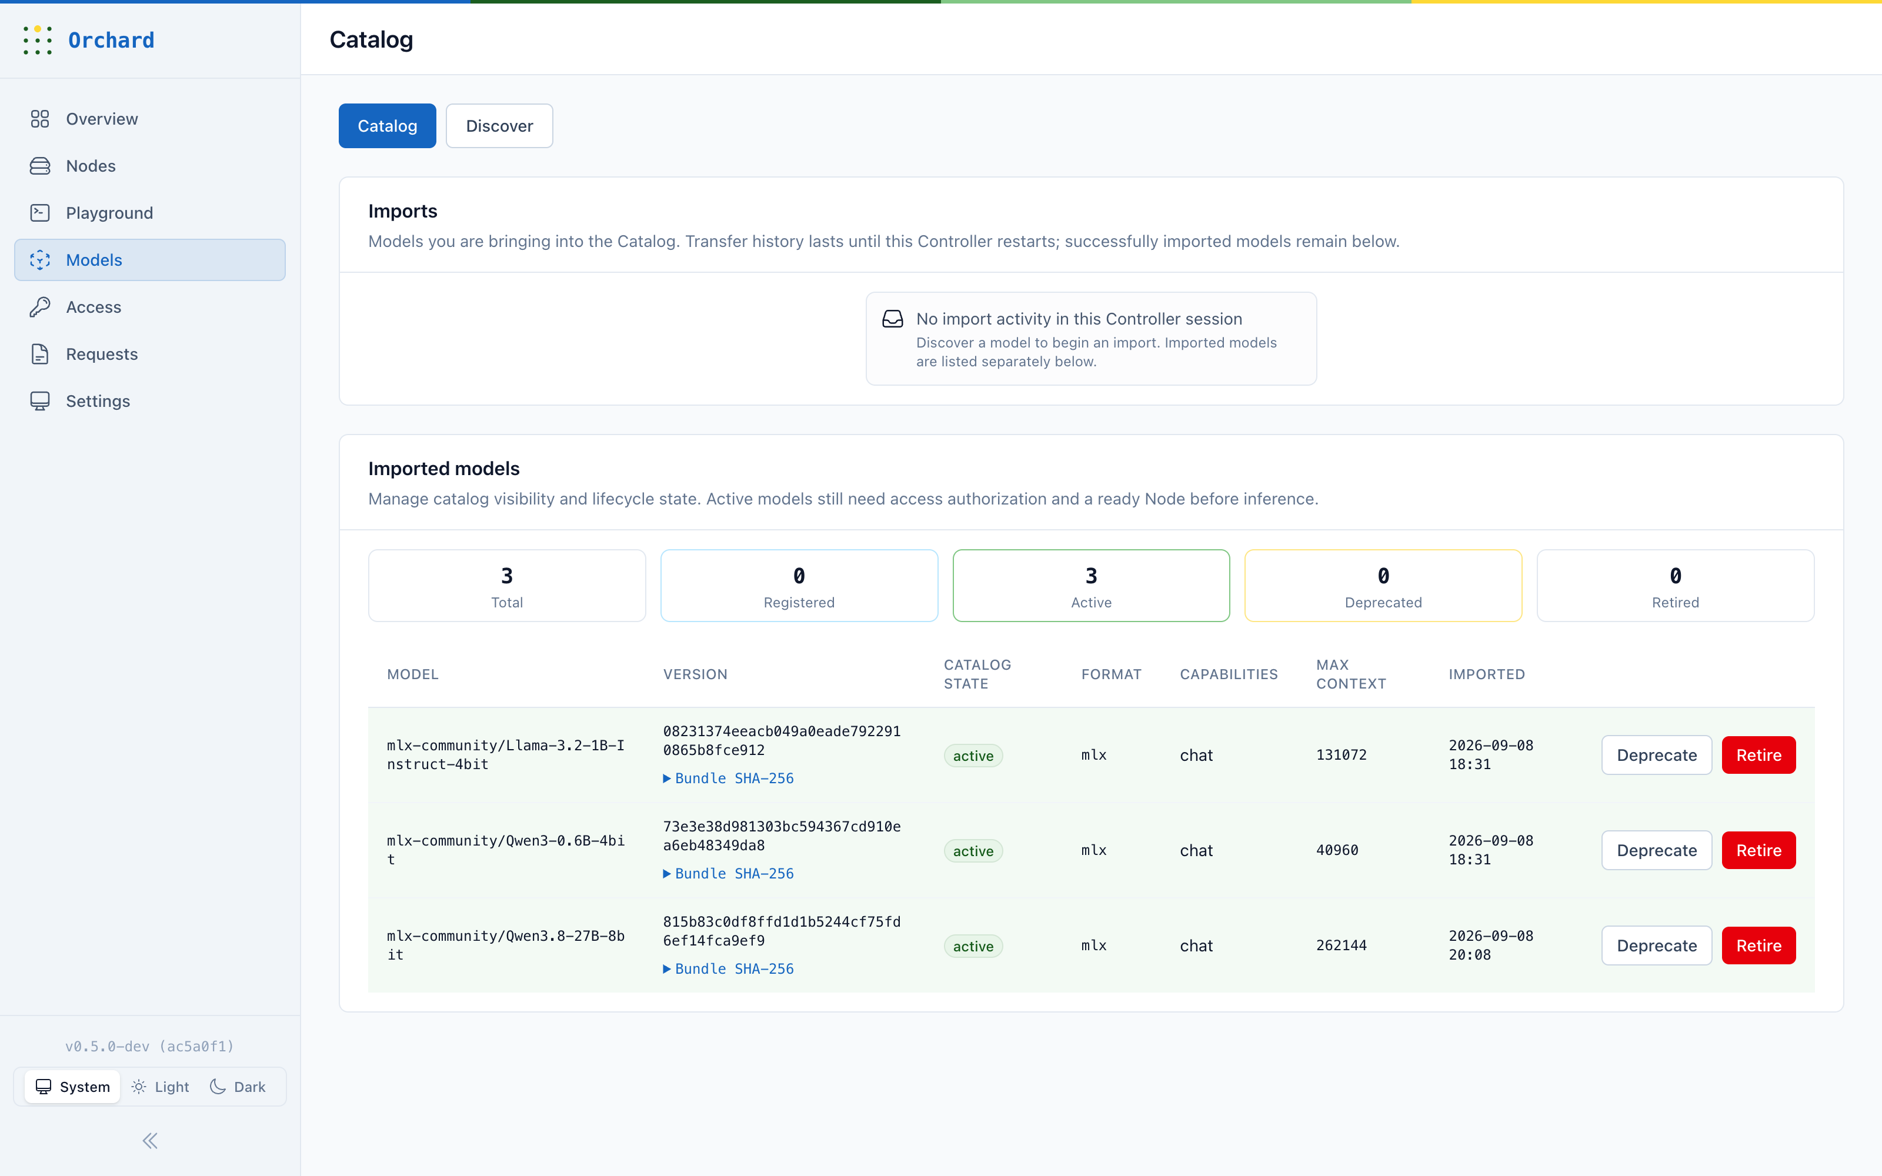Click the CATALOG STATE column header
Screen dimensions: 1882x1176
977,674
